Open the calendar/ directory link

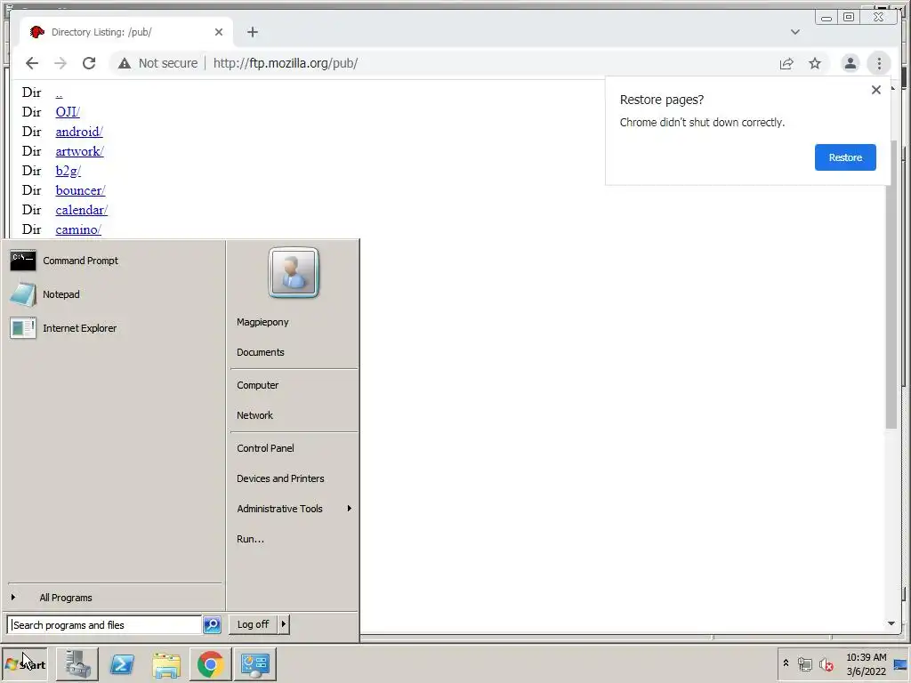81,210
